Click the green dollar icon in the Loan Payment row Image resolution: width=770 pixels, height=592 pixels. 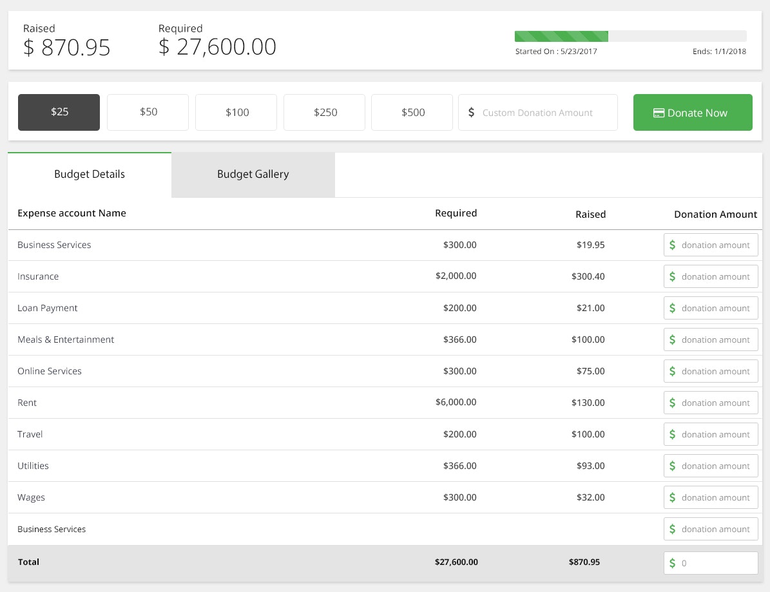[x=672, y=308]
